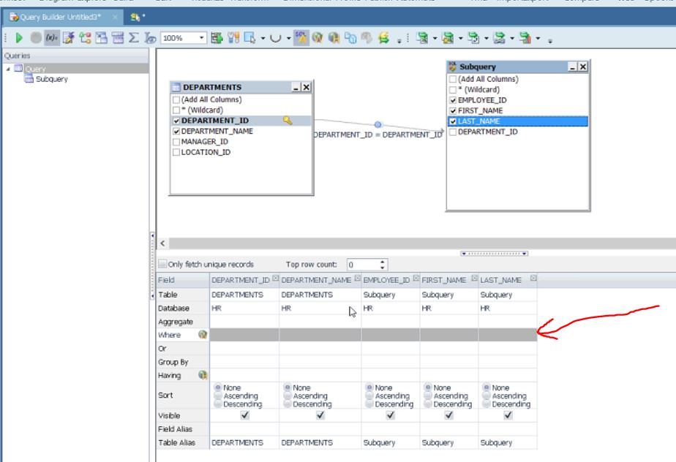Check Add All Columns in Subquery box
Image resolution: width=676 pixels, height=462 pixels.
[453, 79]
